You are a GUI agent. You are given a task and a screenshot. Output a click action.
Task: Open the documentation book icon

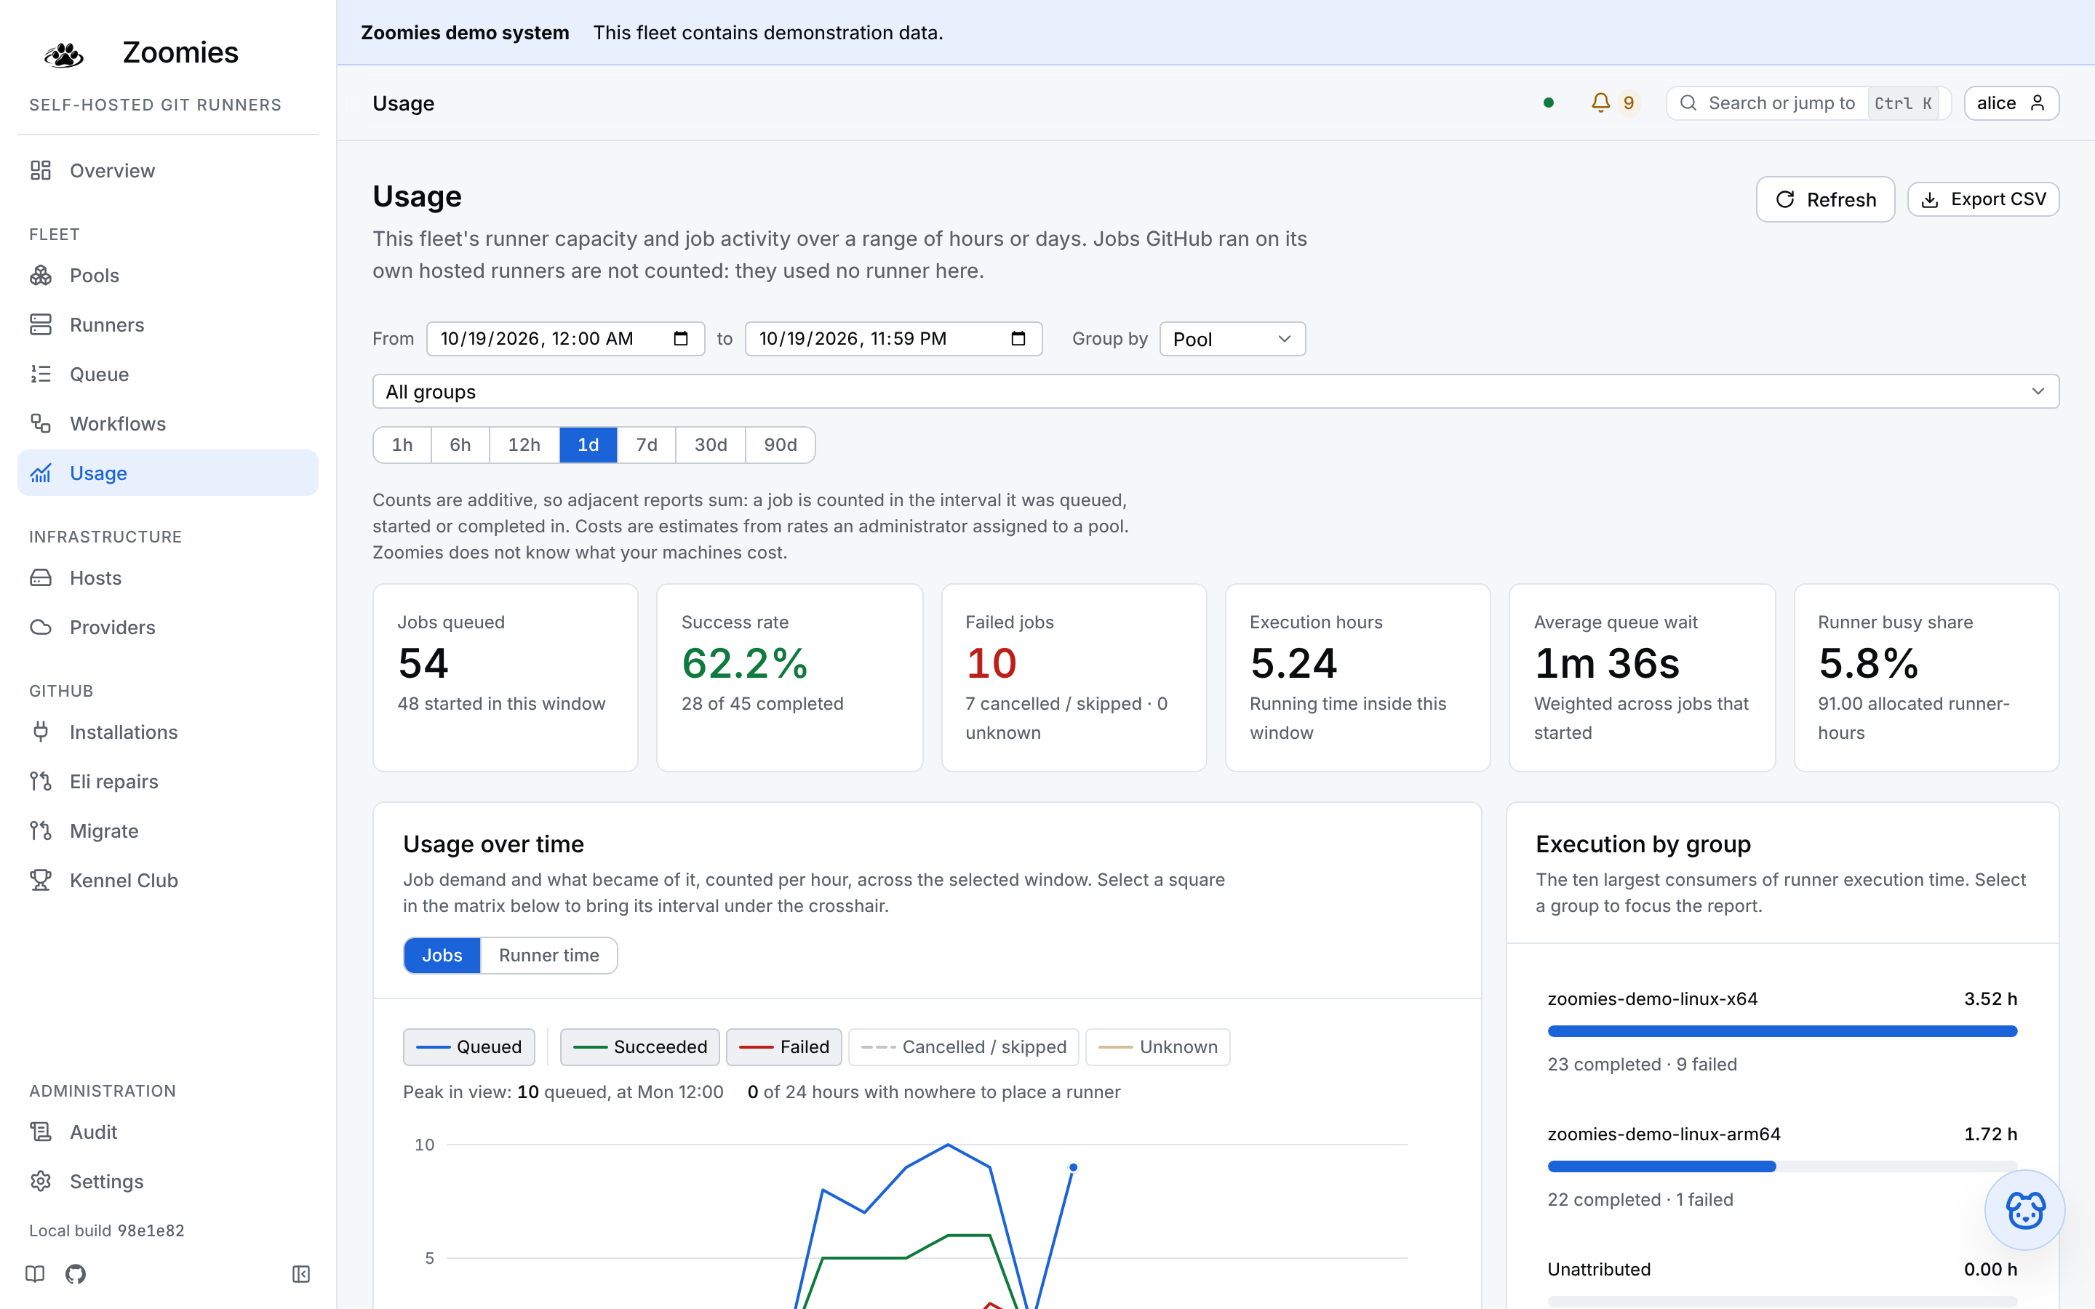coord(35,1273)
